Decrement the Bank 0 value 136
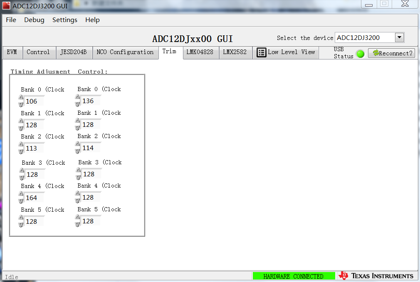The image size is (420, 282). coord(77,104)
